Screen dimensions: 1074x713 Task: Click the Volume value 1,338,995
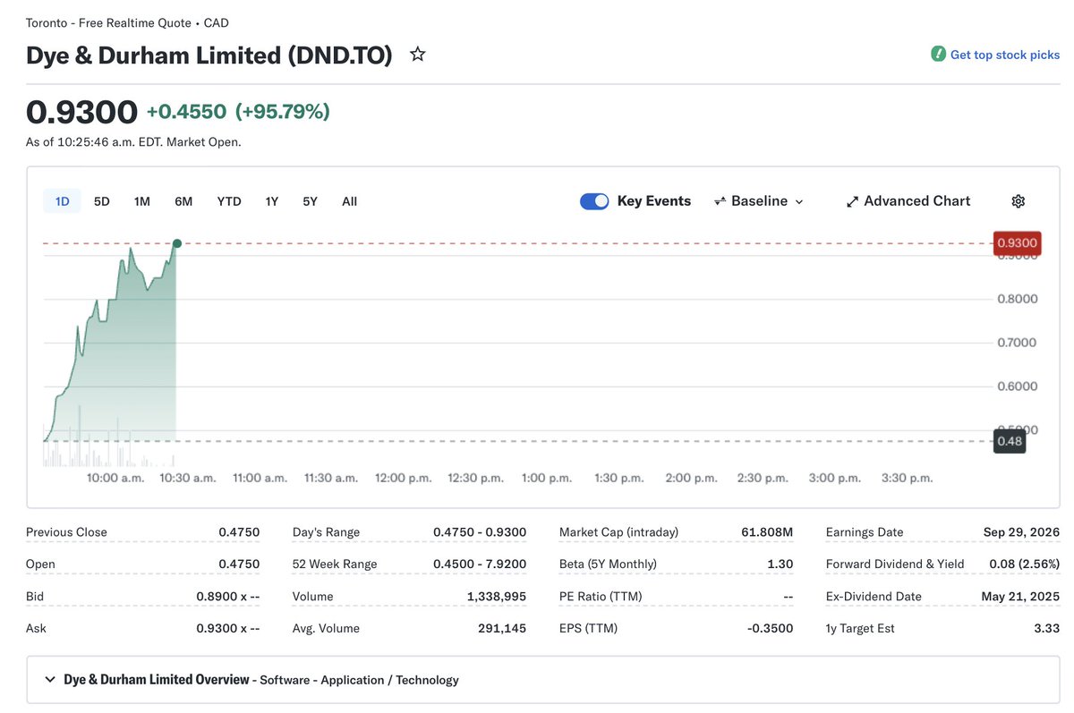pos(497,597)
